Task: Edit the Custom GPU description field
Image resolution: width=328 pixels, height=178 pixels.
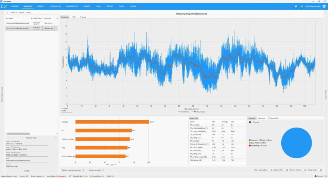Action: click(27, 150)
